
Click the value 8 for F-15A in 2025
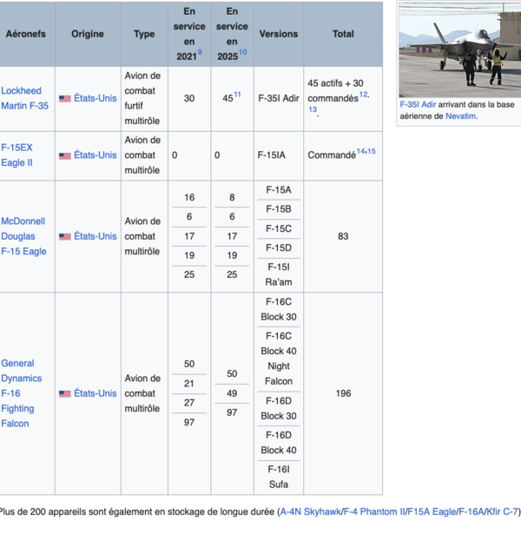point(232,197)
